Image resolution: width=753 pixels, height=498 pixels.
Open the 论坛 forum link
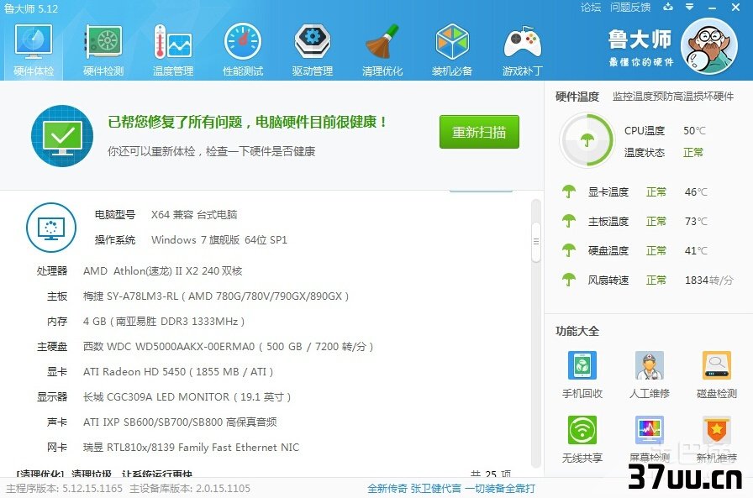pyautogui.click(x=591, y=8)
